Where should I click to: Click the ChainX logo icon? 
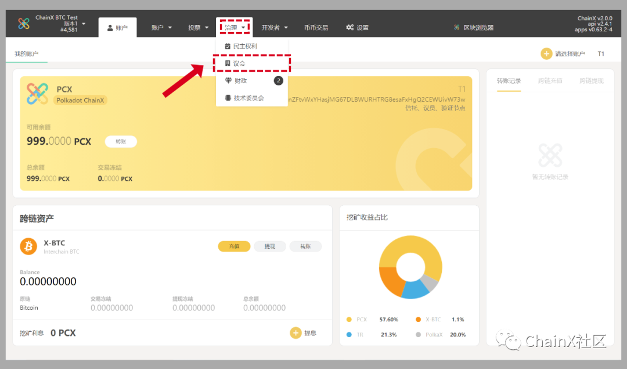(24, 23)
